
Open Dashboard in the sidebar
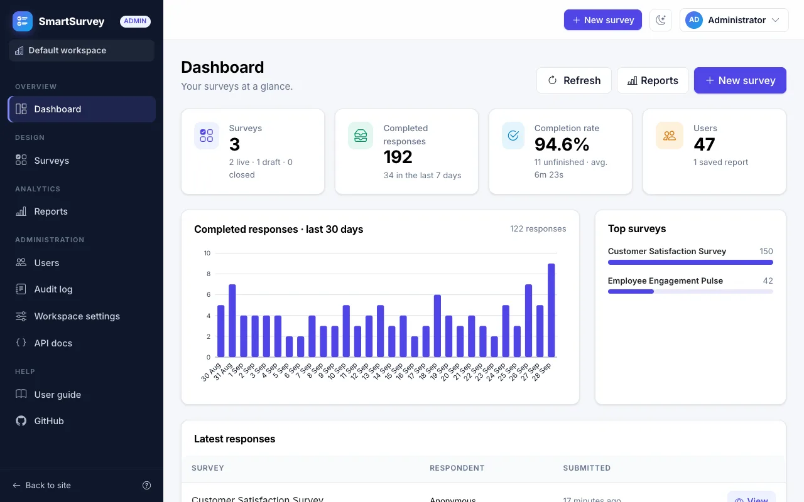(82, 109)
